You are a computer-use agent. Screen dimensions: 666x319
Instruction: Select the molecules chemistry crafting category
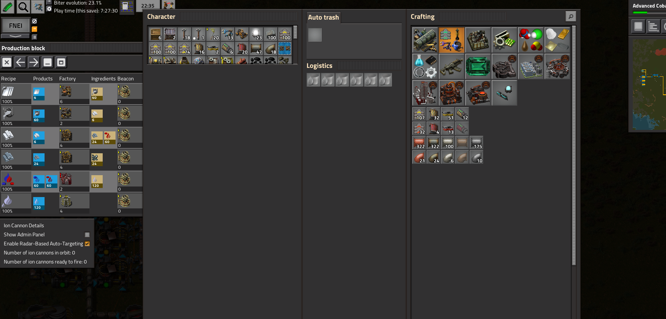pyautogui.click(x=530, y=40)
